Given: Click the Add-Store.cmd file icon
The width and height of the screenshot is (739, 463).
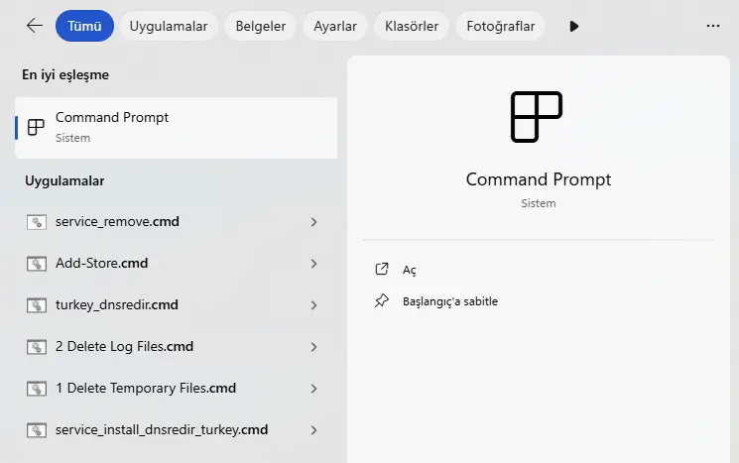Looking at the screenshot, I should pyautogui.click(x=37, y=264).
